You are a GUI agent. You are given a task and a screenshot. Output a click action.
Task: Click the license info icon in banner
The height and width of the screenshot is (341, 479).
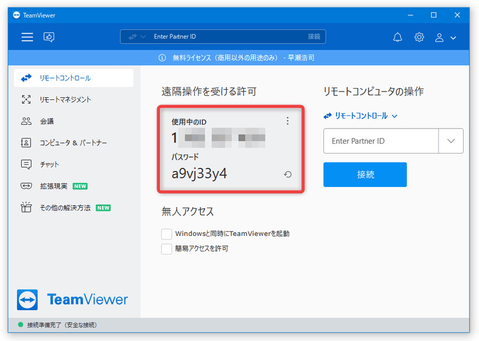tap(162, 58)
